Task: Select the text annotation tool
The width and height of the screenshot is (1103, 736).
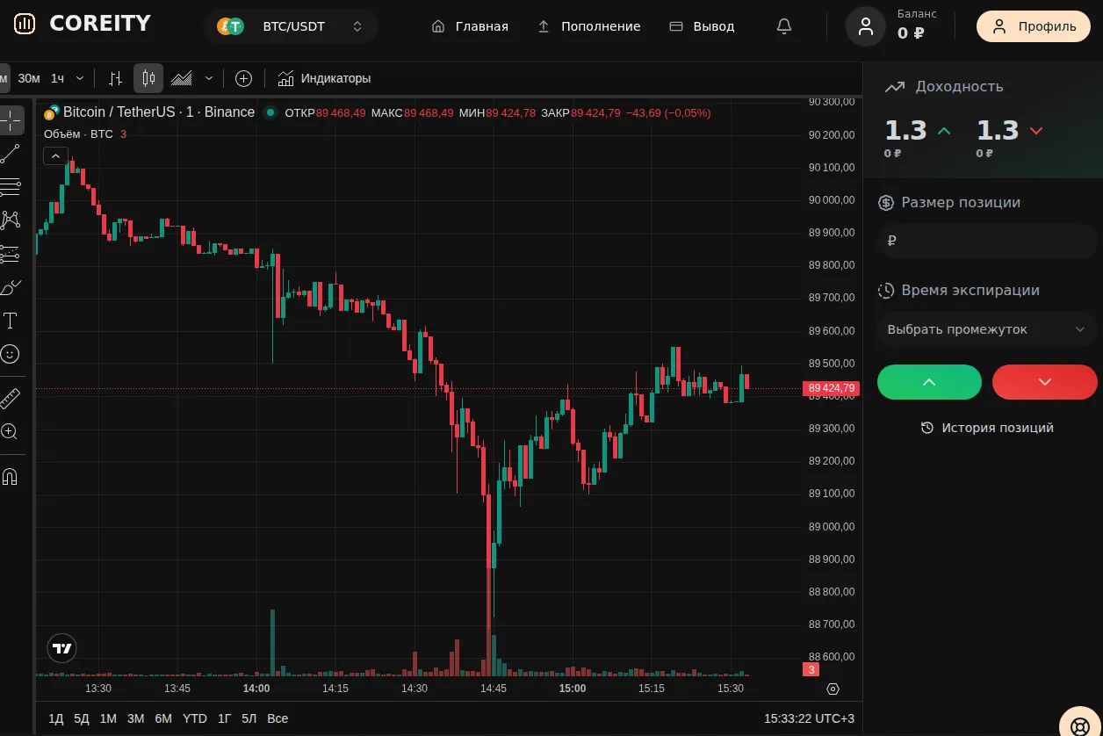Action: [10, 321]
